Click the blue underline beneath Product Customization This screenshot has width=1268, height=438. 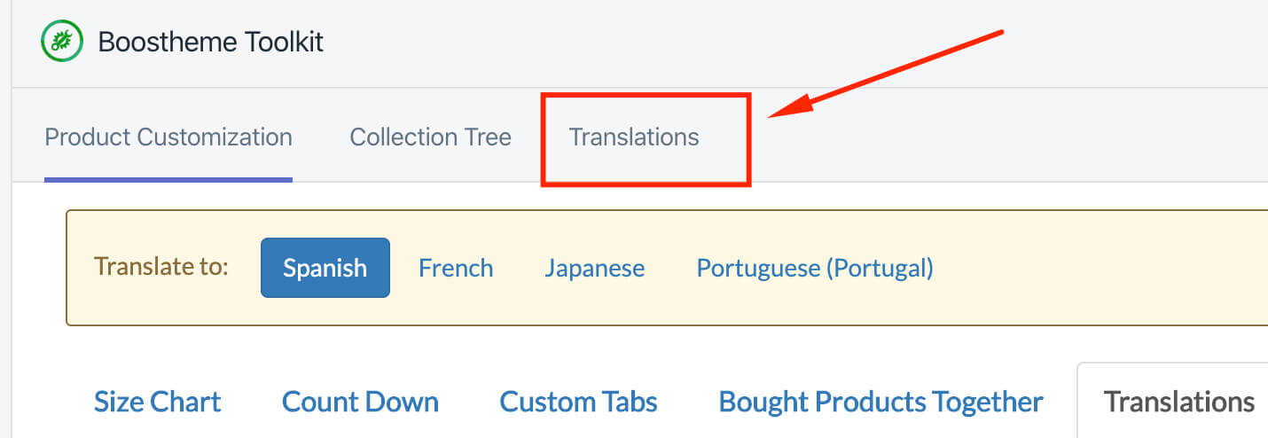[x=168, y=179]
